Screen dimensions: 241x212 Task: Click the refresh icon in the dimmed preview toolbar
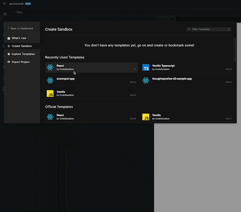[171, 19]
